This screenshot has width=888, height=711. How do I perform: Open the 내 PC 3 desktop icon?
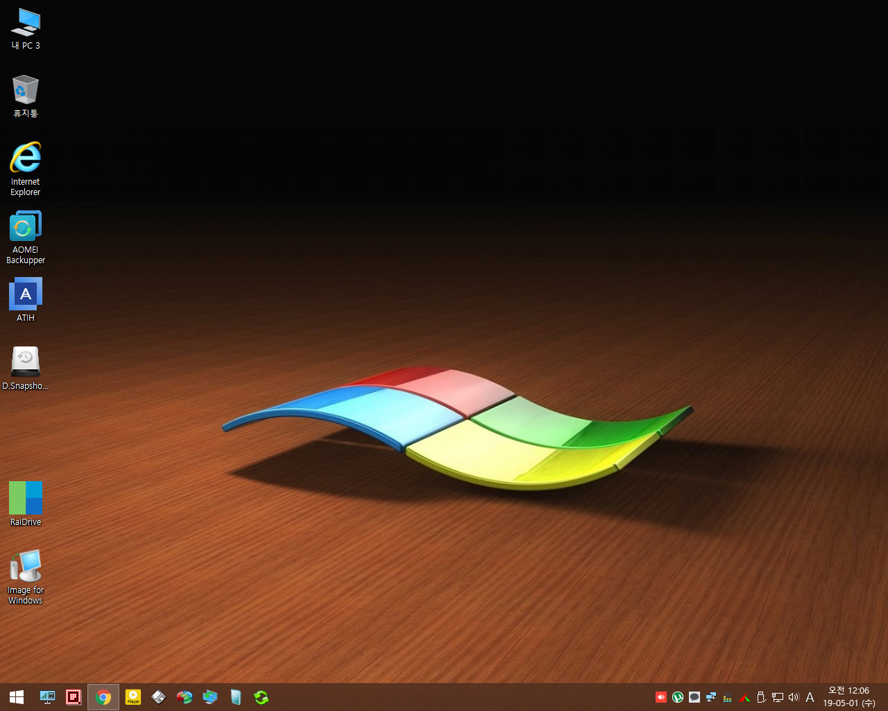coord(26,29)
